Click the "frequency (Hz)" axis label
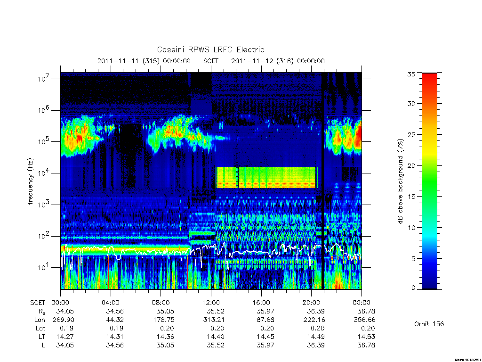 tap(30, 181)
